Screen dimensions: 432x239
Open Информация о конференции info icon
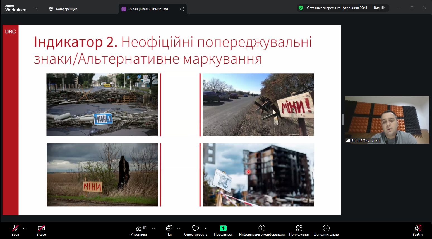click(x=261, y=228)
